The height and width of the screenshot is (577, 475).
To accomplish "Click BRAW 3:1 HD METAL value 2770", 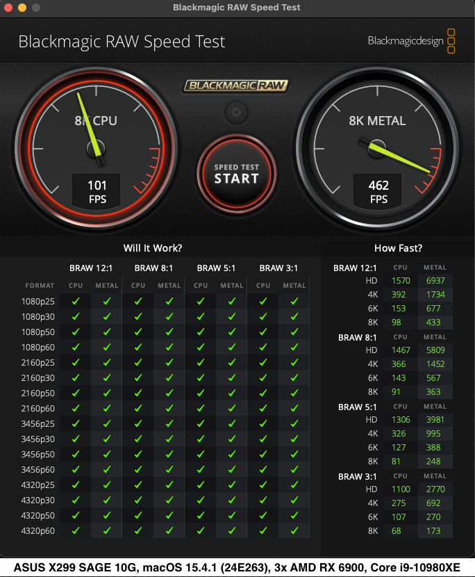I will (x=435, y=489).
